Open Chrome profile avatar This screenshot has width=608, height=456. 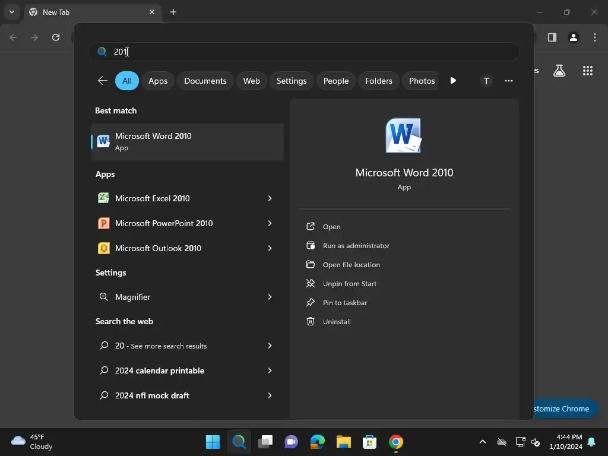point(574,37)
